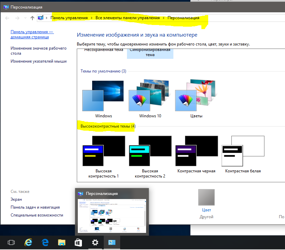This screenshot has width=285, height=250.
Task: Apply Контрастная черная theme
Action: [x=197, y=155]
